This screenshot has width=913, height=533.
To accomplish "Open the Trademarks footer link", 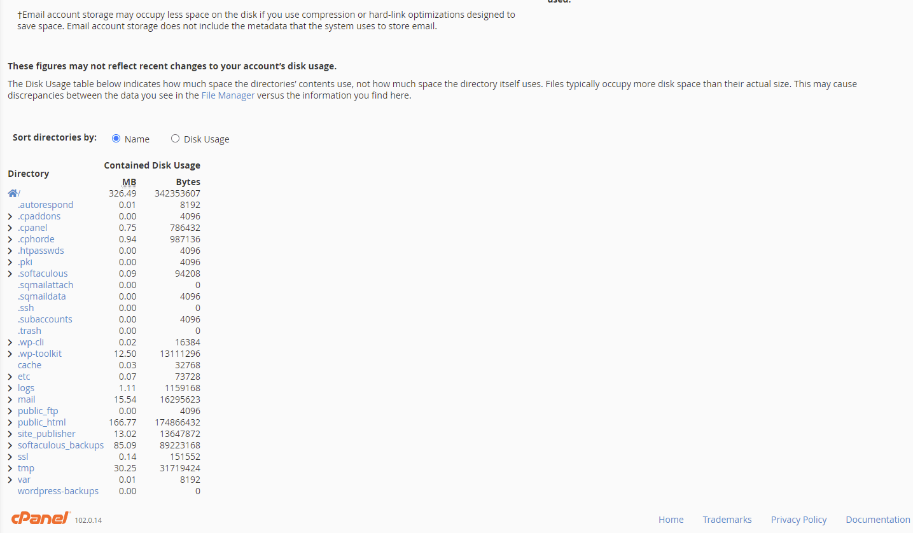I will coord(727,520).
